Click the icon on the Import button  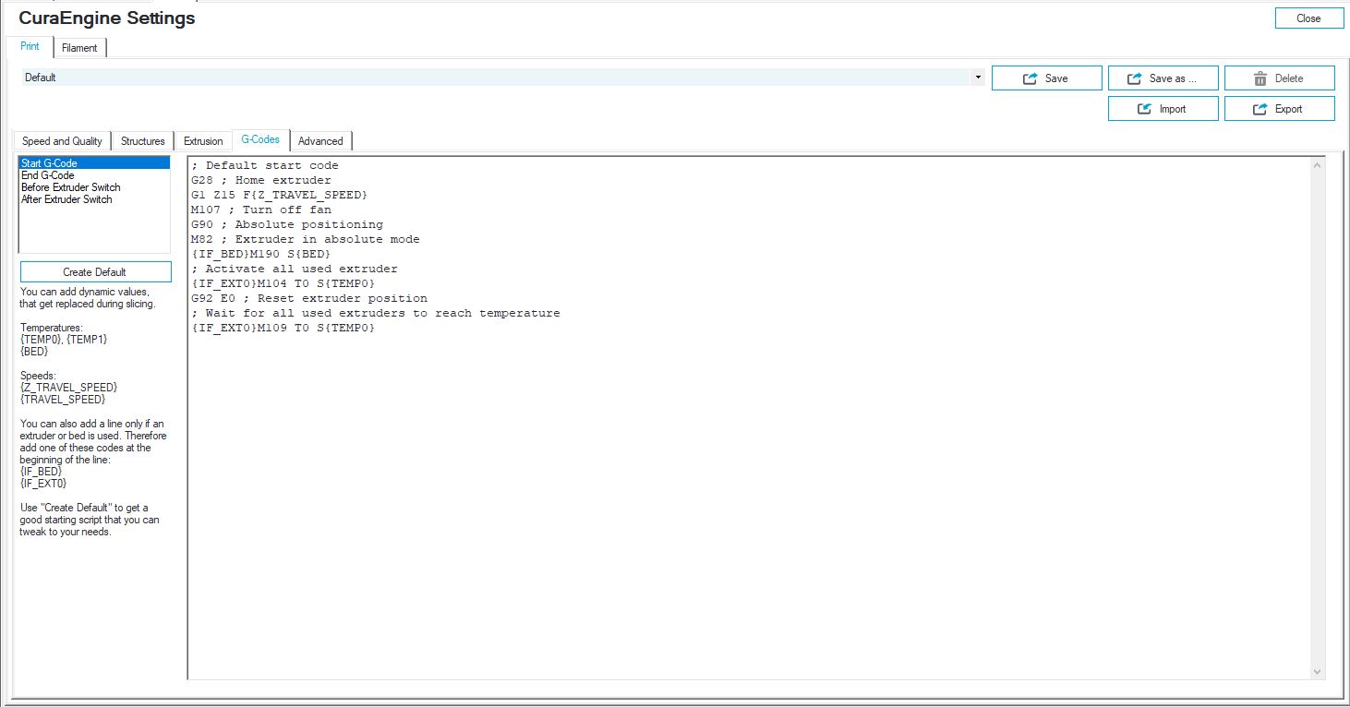(1145, 109)
